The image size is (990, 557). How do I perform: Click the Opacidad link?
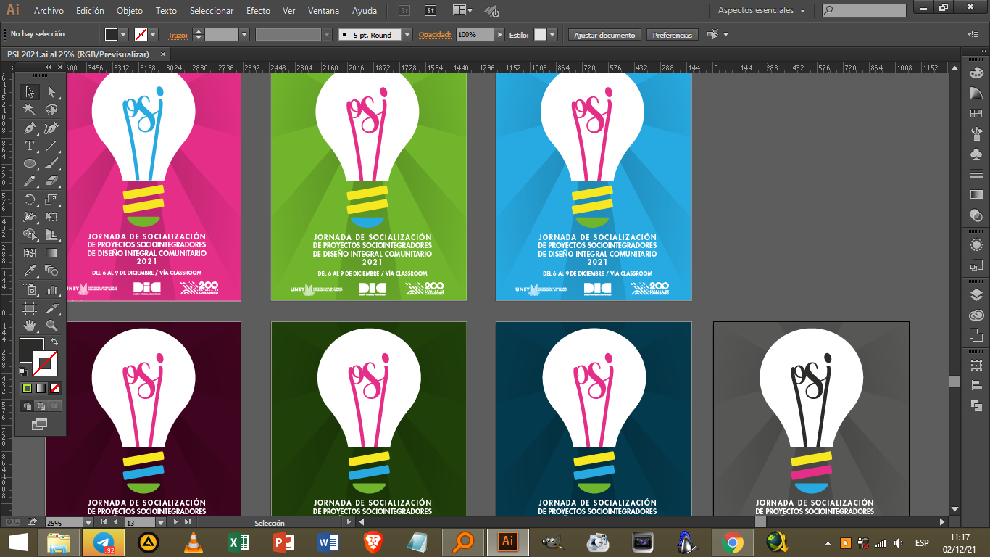coord(435,35)
